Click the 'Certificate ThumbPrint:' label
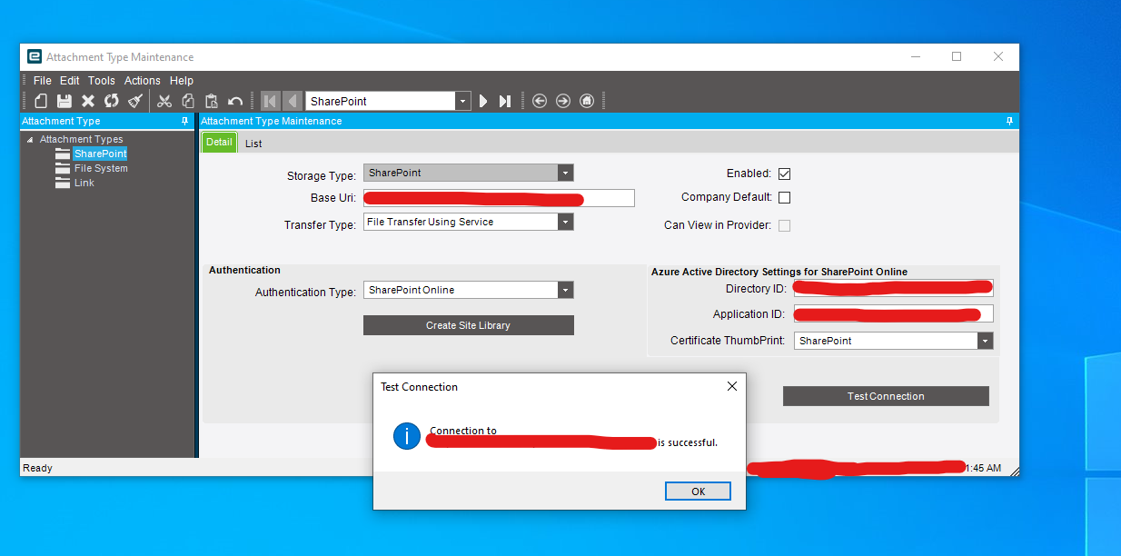1121x556 pixels. pyautogui.click(x=729, y=341)
